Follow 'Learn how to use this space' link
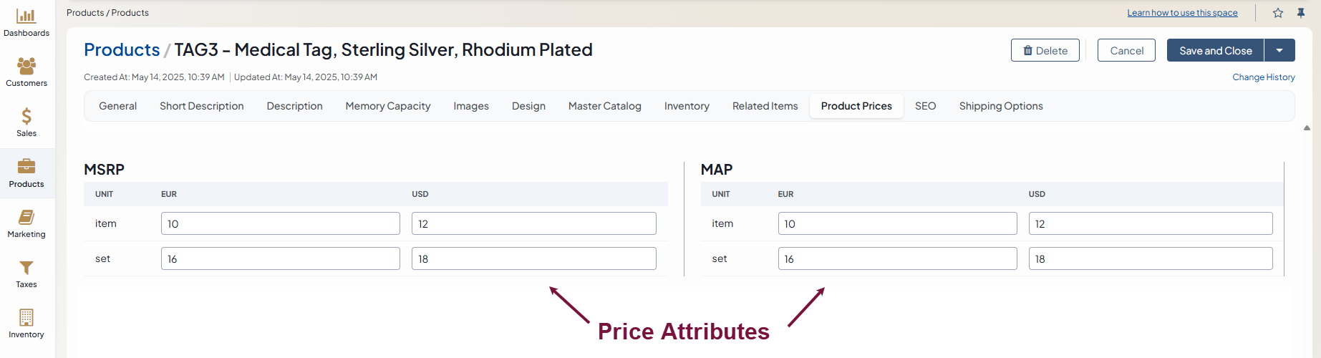This screenshot has height=358, width=1321. (1182, 13)
